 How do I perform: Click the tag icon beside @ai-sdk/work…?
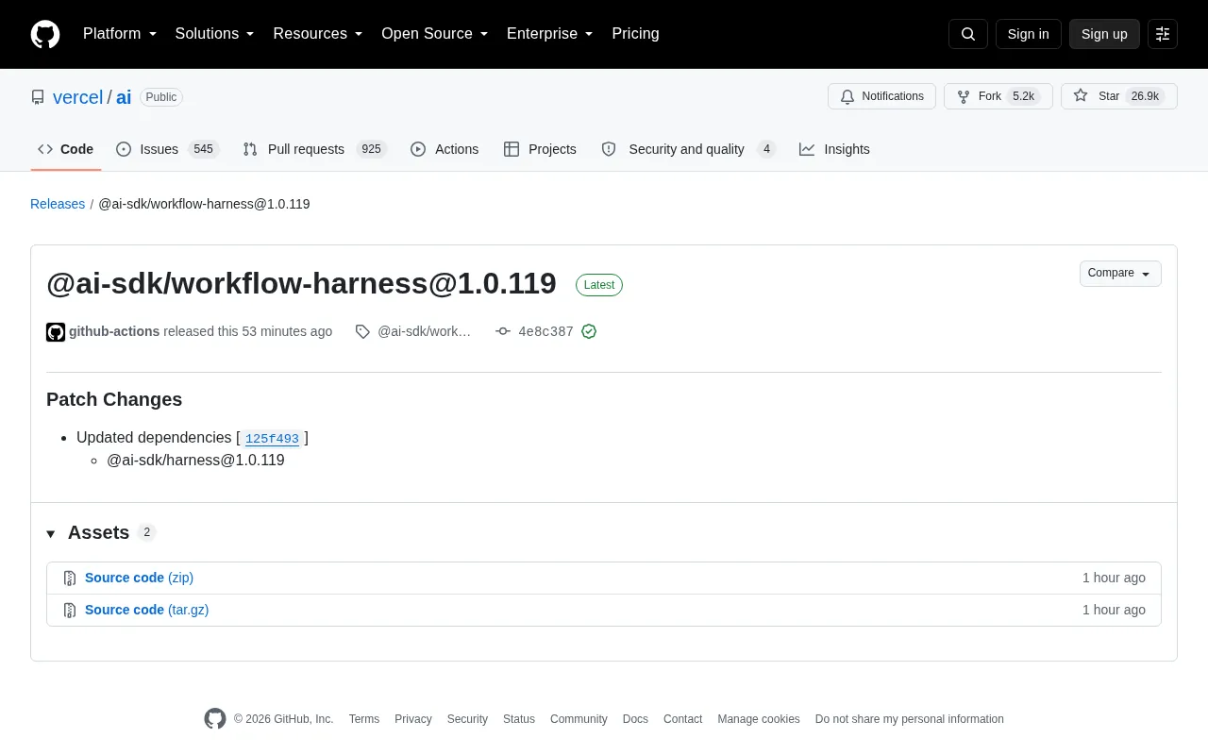362,331
